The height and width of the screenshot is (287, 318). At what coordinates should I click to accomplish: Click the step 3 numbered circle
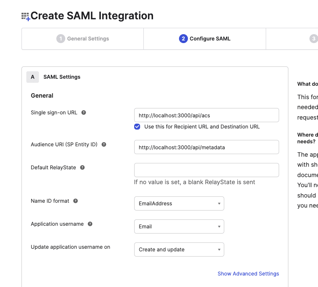pos(314,38)
